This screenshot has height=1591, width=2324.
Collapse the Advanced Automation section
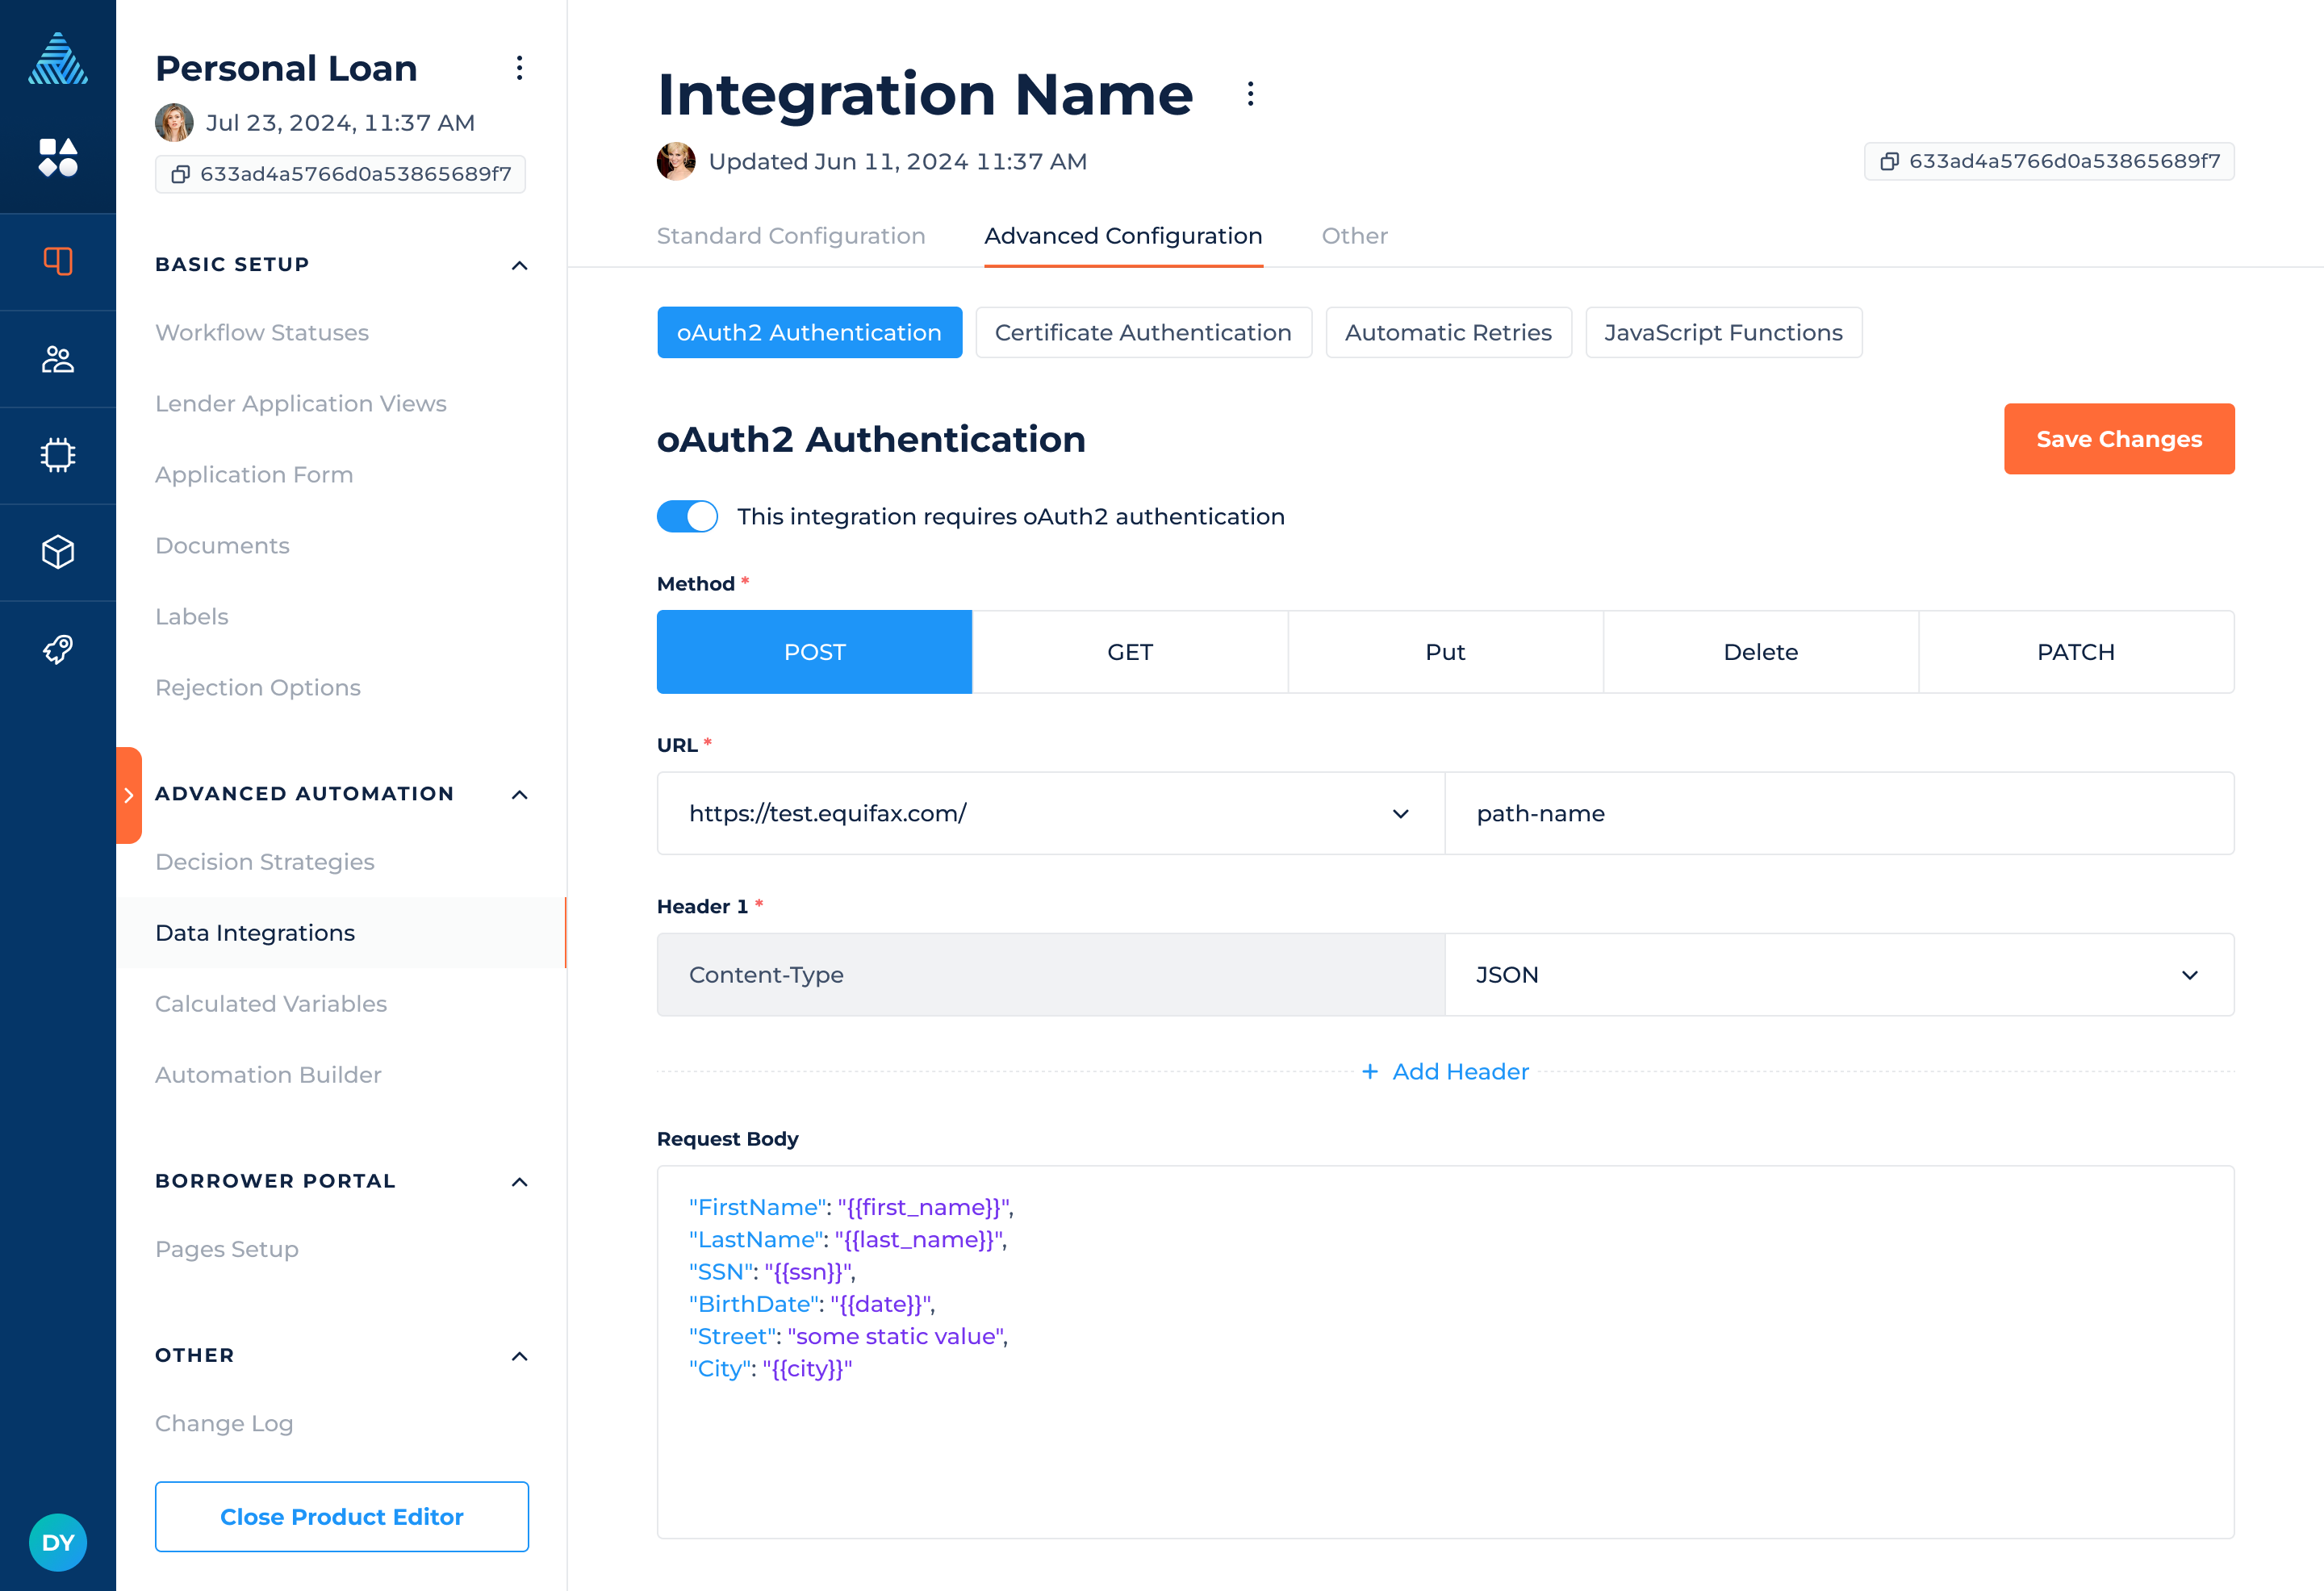point(519,794)
